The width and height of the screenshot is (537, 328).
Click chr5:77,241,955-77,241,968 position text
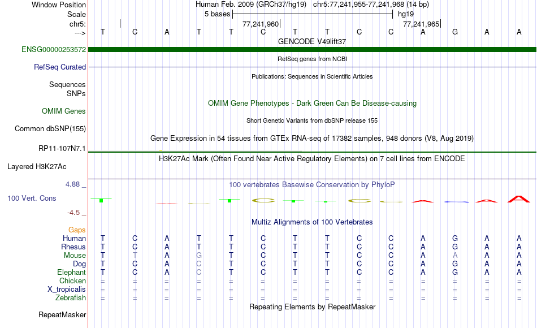(371, 5)
